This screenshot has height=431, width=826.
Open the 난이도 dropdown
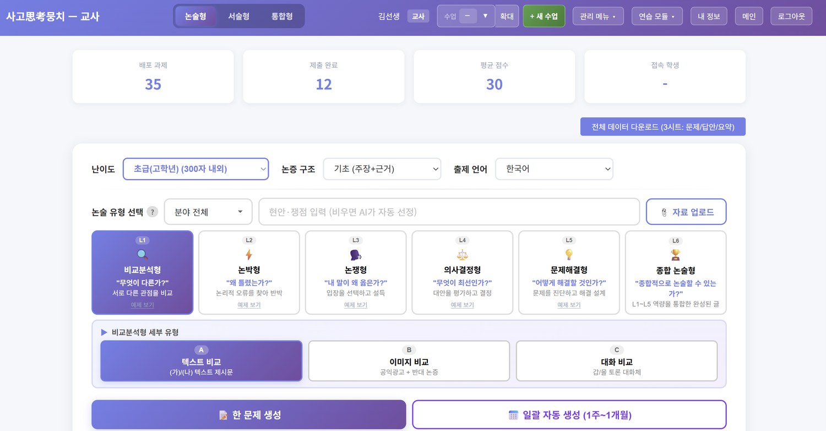coord(195,169)
